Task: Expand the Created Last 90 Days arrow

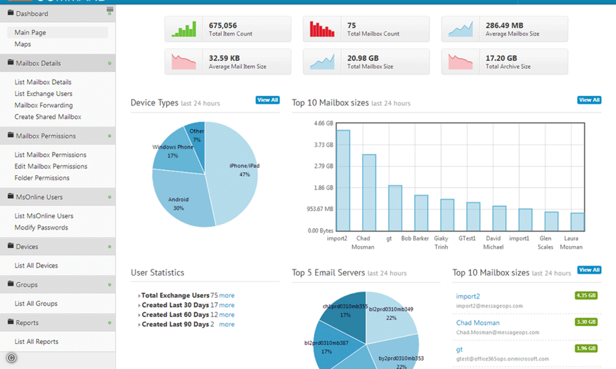Action: point(140,325)
